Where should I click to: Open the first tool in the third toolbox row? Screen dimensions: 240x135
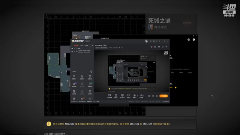(74, 92)
